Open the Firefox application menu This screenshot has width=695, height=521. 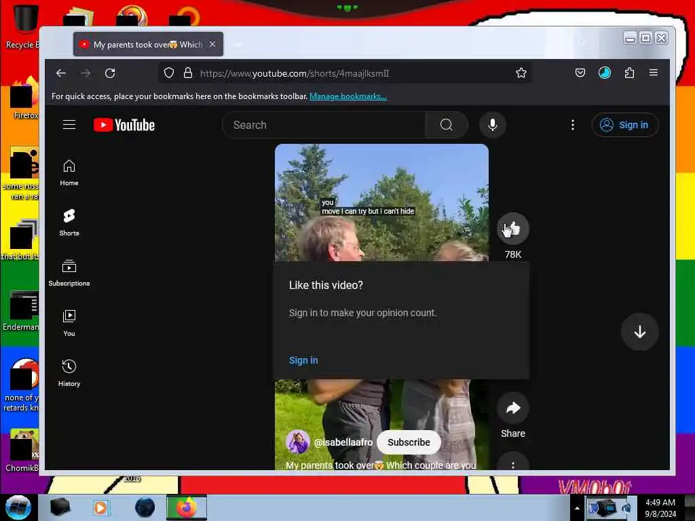coord(654,73)
